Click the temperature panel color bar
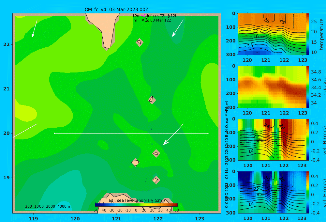Screen dimensions: 326x222 pos(307,34)
